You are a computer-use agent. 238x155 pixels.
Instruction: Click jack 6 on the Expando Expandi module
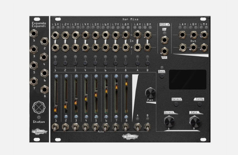(44, 73)
